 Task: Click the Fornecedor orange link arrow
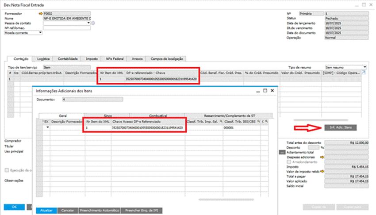tap(41, 13)
